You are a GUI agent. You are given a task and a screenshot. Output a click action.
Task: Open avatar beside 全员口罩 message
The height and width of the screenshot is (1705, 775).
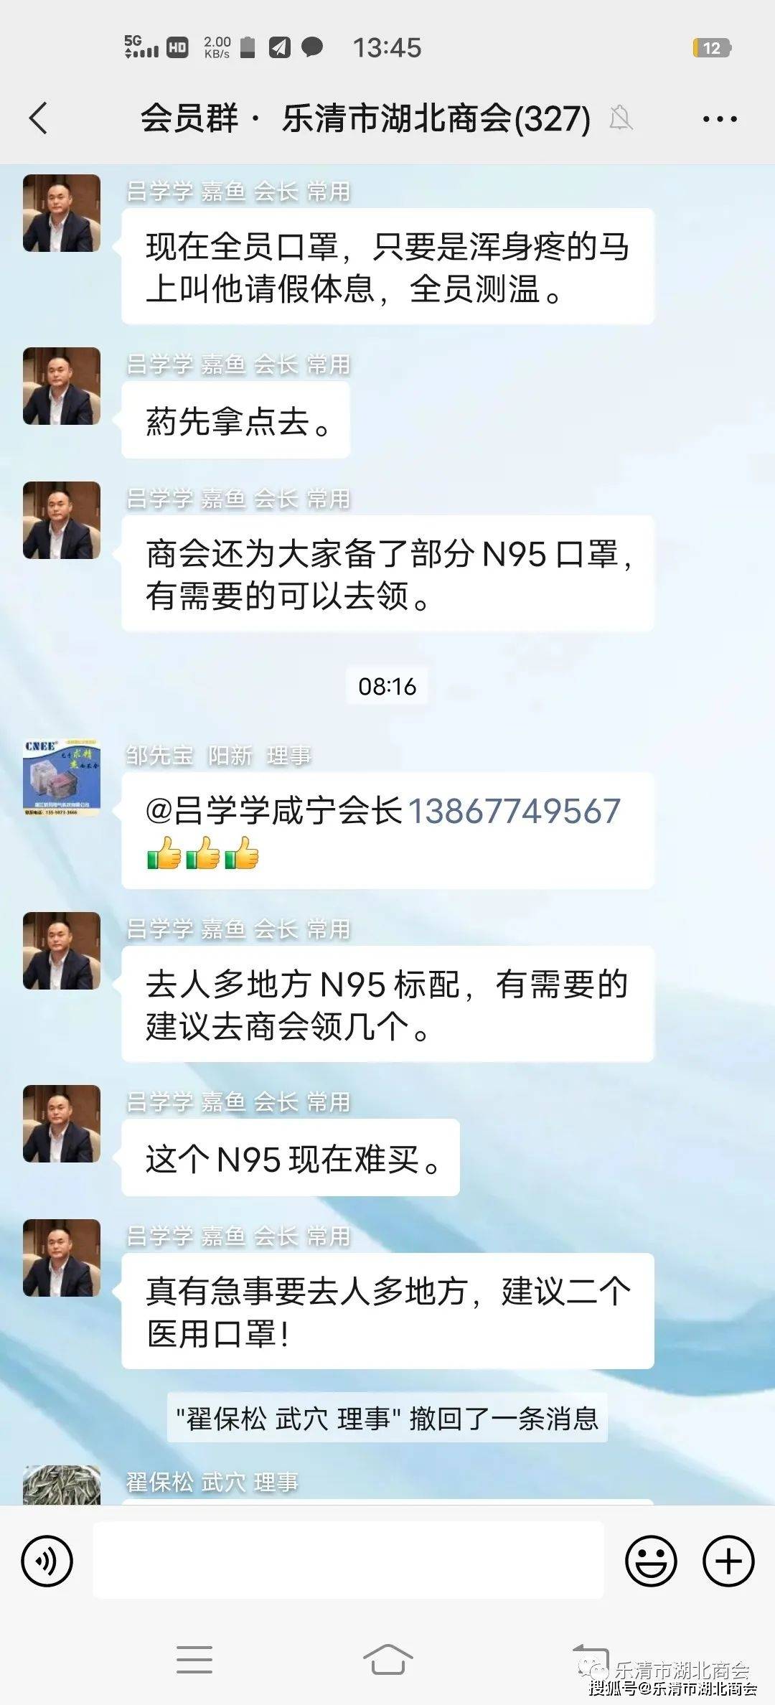point(62,213)
